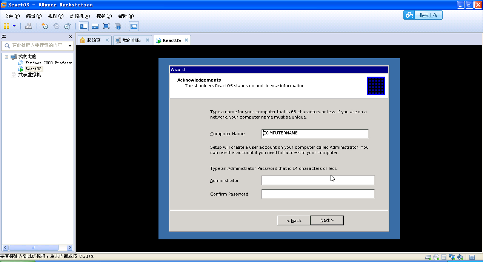
Task: Click the library scrollbar left arrow
Action: [x=5, y=248]
